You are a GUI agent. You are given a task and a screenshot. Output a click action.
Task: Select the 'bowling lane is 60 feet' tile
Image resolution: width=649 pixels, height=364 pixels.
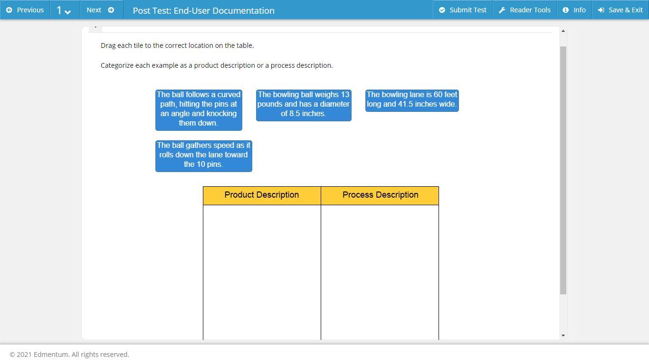point(412,100)
